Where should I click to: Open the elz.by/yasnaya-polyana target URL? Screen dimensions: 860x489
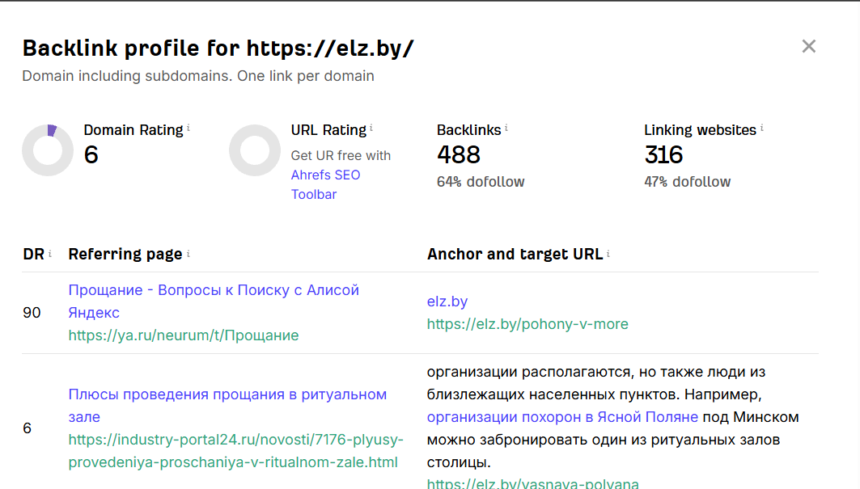[x=532, y=483]
